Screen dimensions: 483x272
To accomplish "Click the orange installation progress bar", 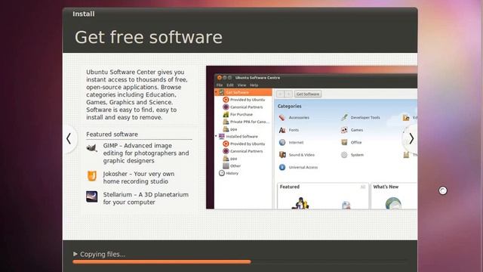I will click(x=162, y=262).
